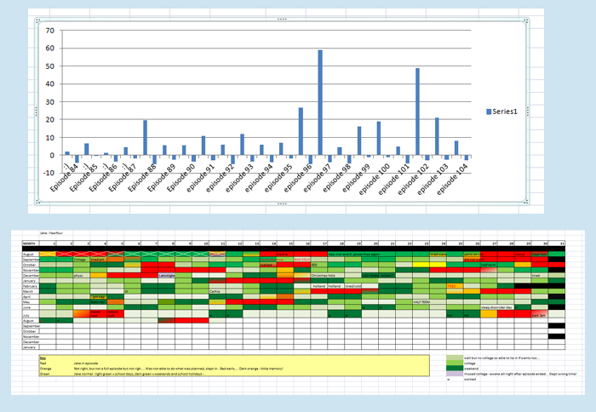Select the 'back 3pm' cell in July

pos(540,314)
